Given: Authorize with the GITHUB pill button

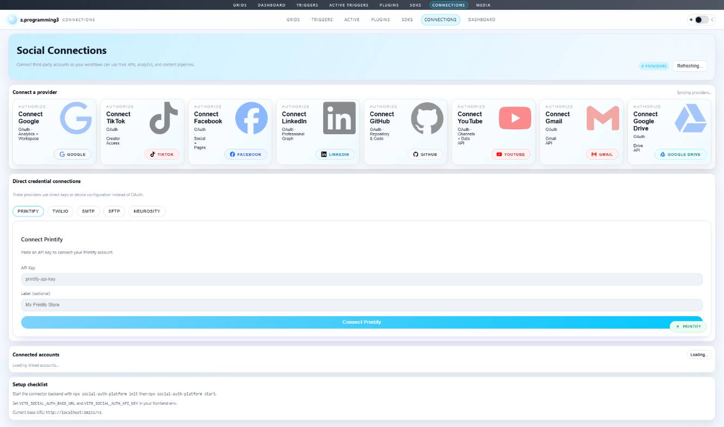Looking at the screenshot, I should click(425, 154).
